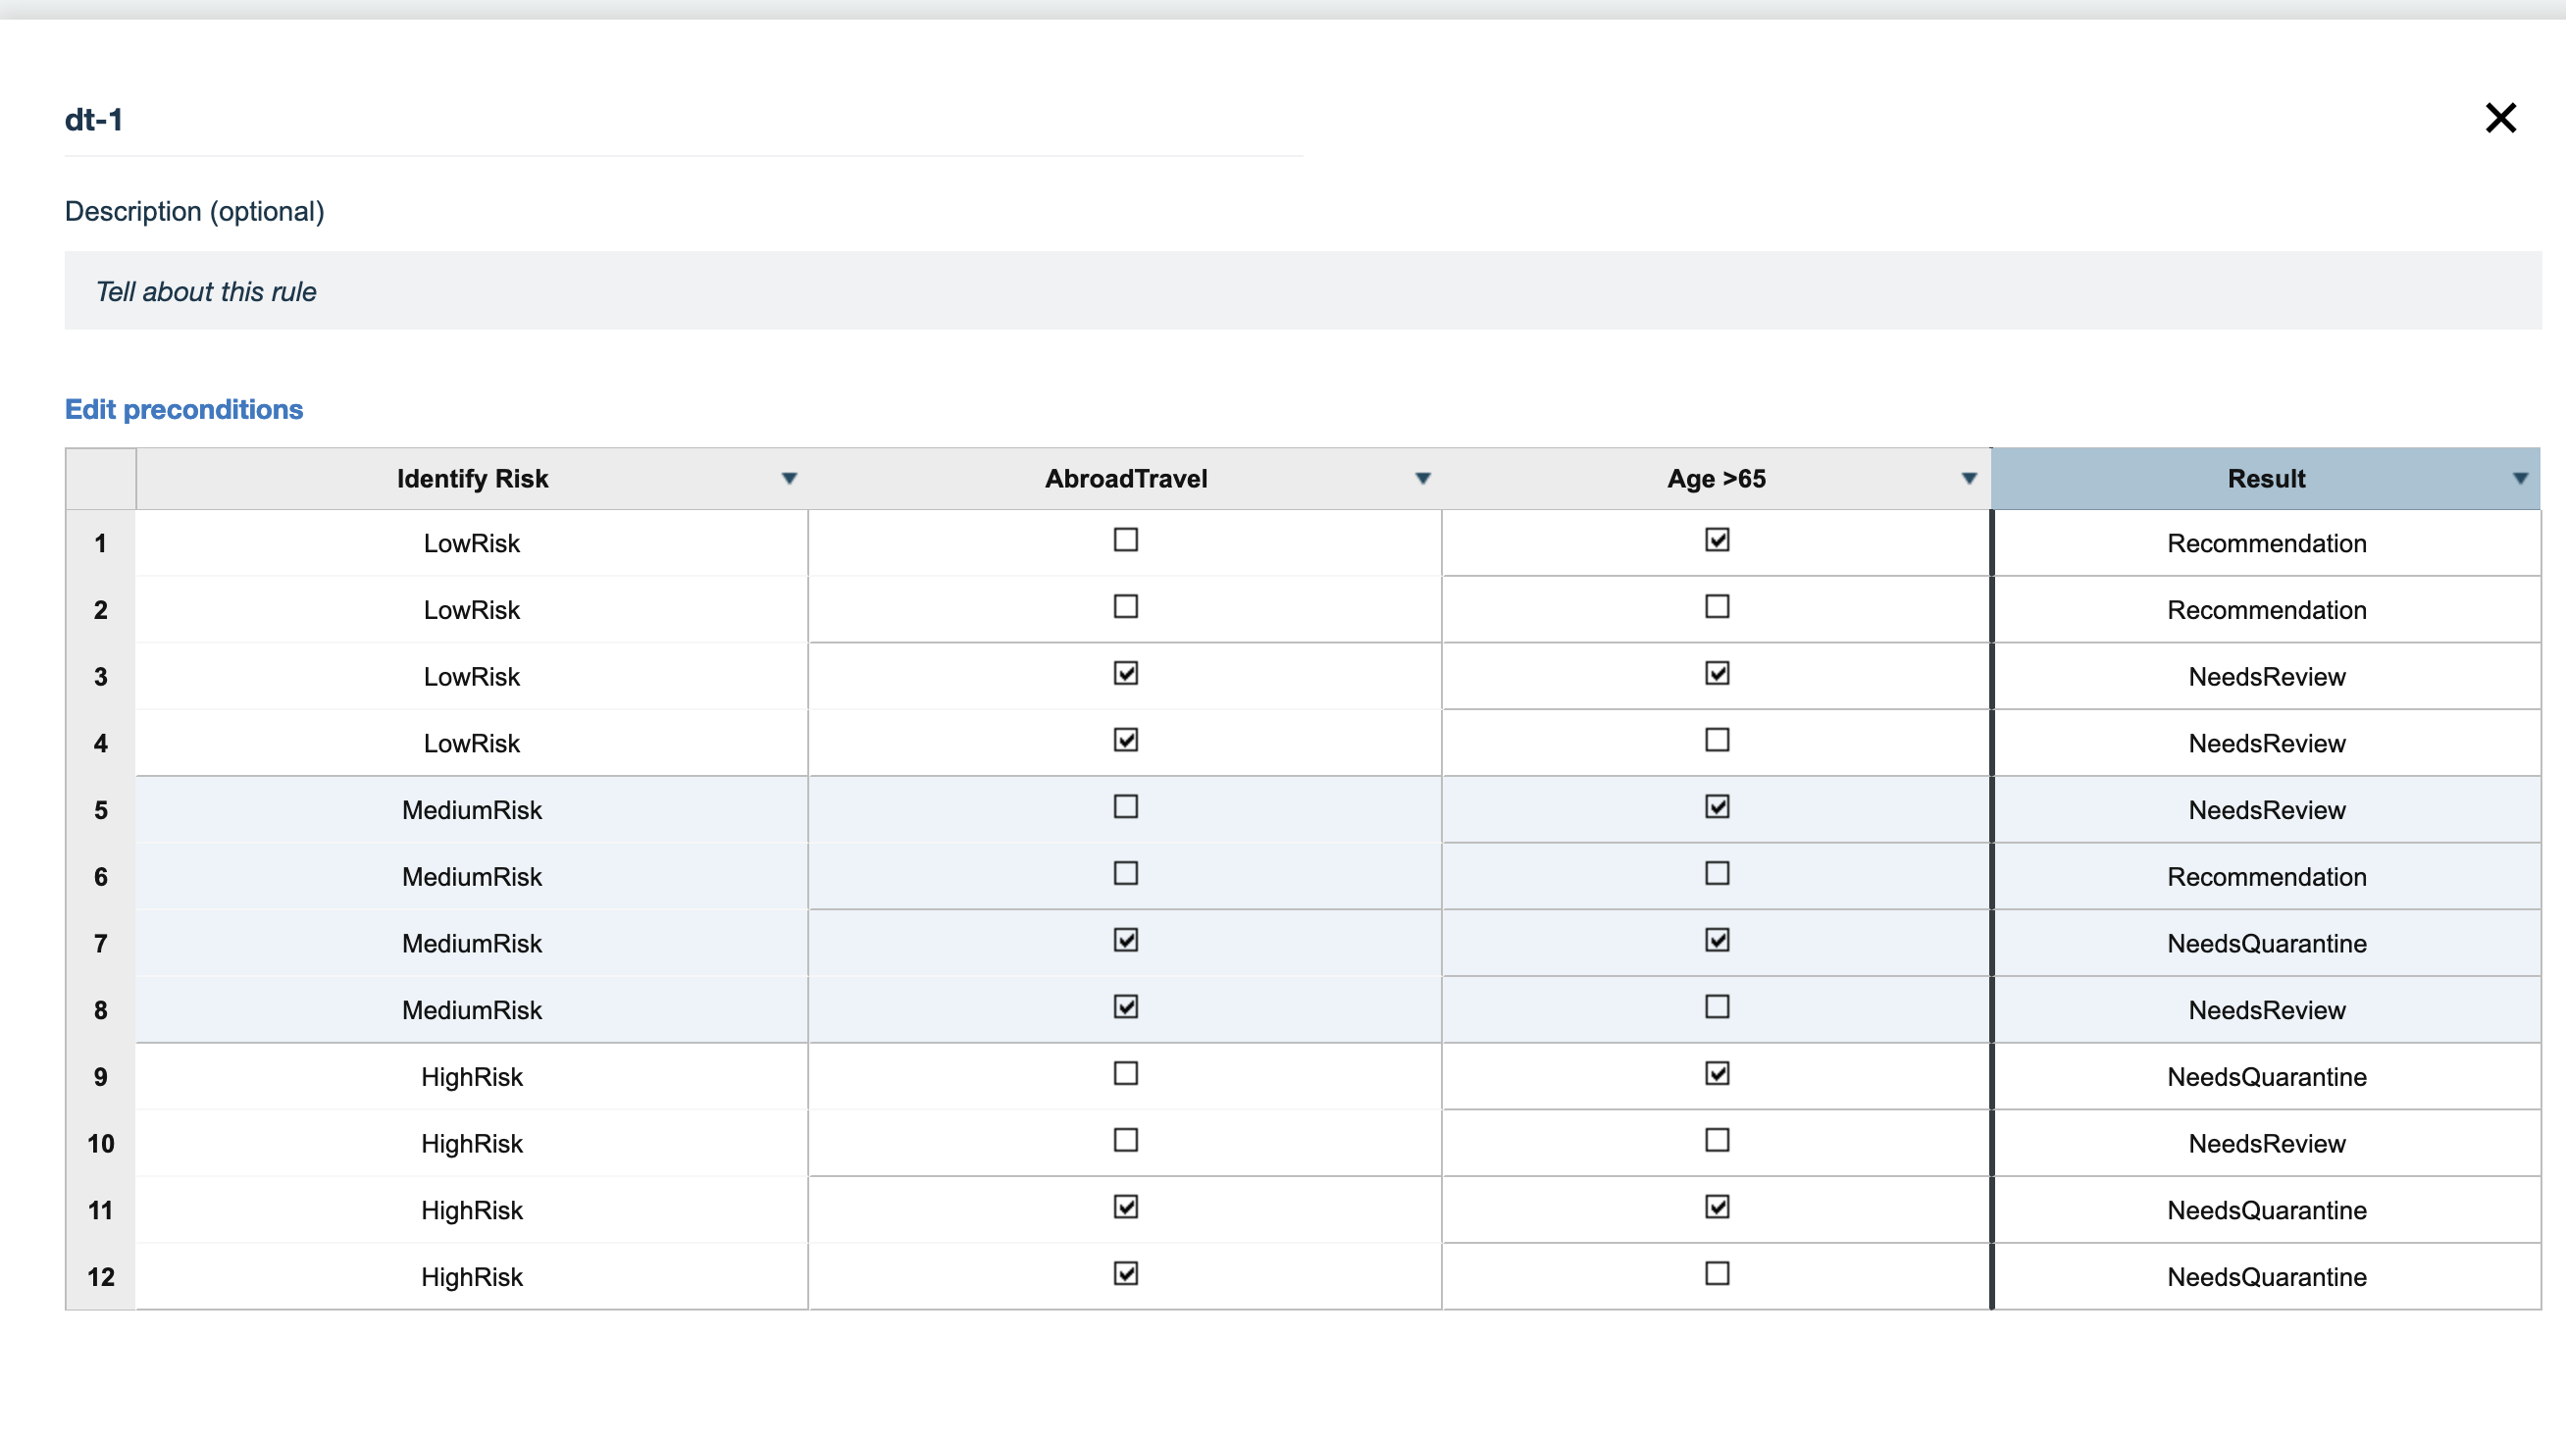
Task: Click the description field 'Tell about this rule'
Action: [1302, 290]
